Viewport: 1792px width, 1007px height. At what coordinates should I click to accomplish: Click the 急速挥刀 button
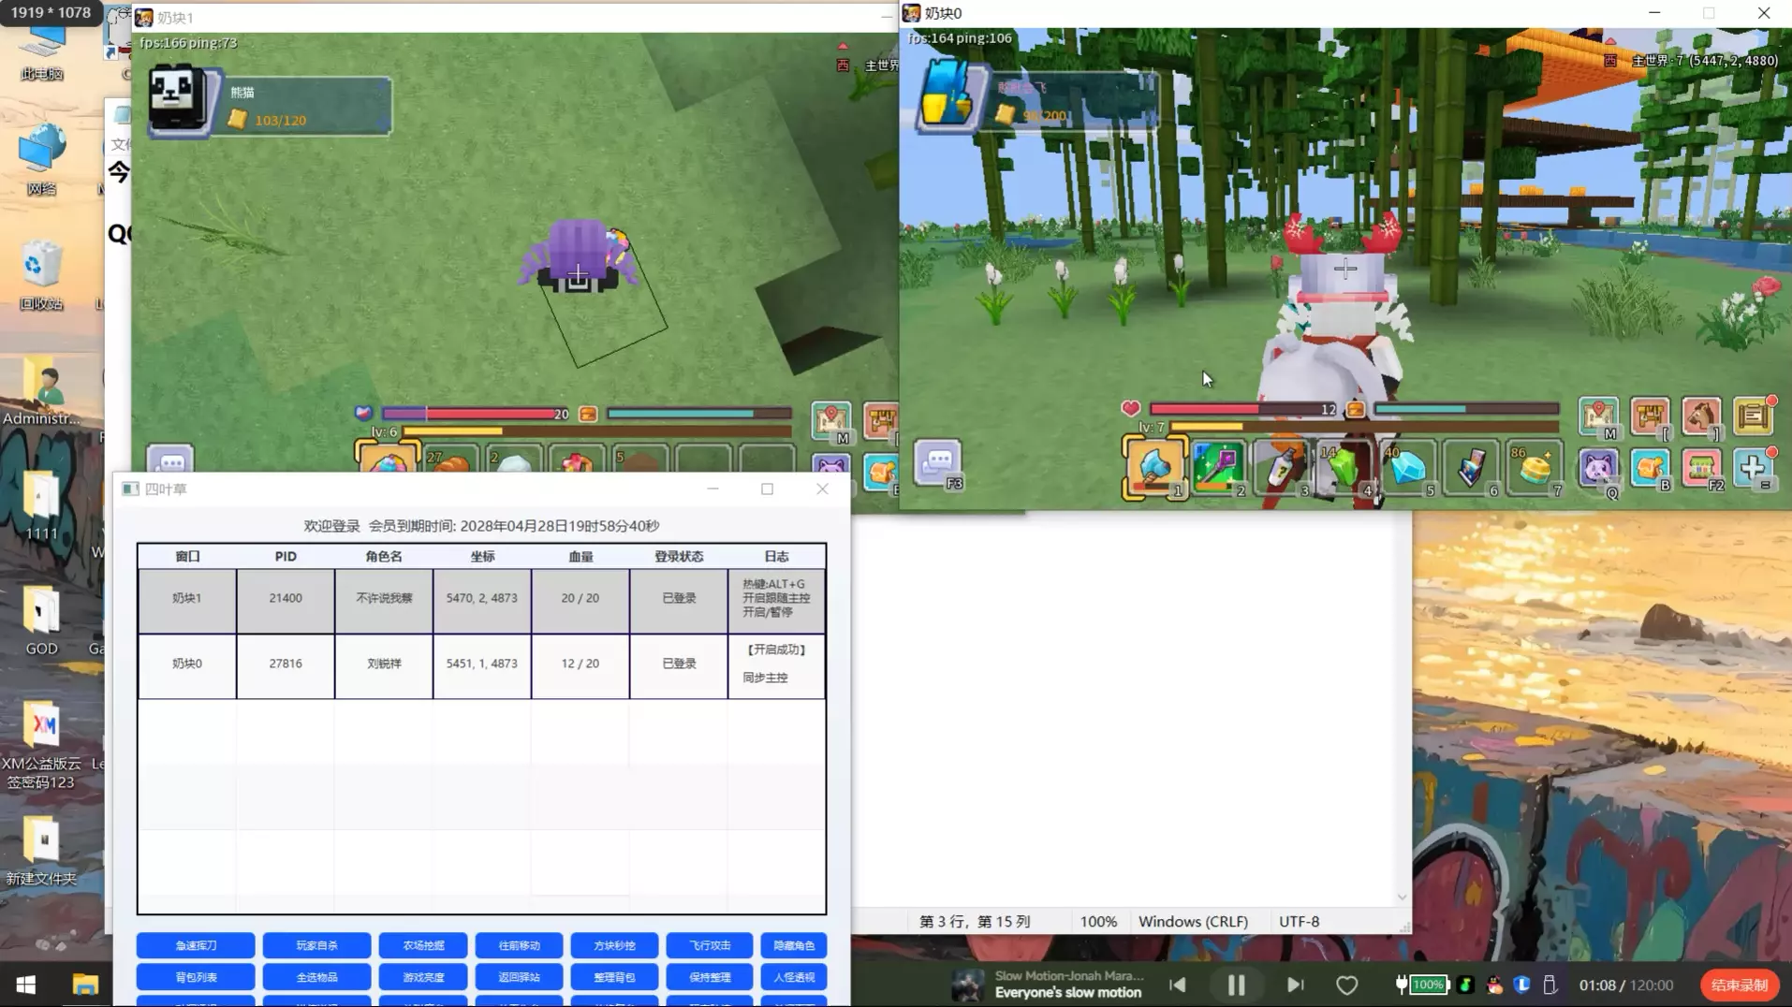coord(196,946)
